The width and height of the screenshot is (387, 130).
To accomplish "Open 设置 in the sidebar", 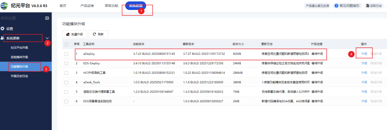I will 10,29.
